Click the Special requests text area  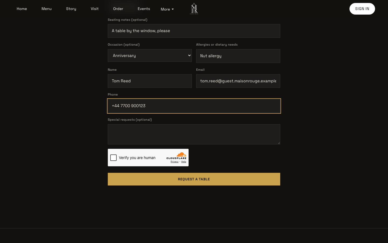click(194, 134)
